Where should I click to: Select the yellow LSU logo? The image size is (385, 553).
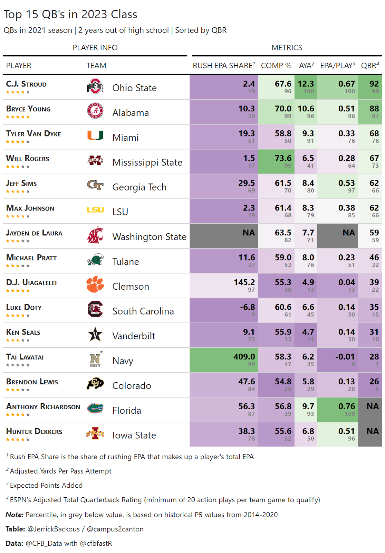pyautogui.click(x=95, y=210)
